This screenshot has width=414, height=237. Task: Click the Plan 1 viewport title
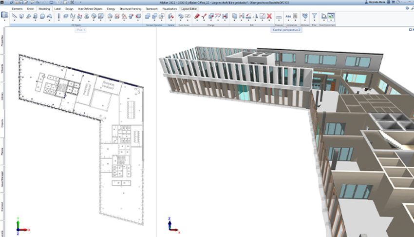(80, 30)
